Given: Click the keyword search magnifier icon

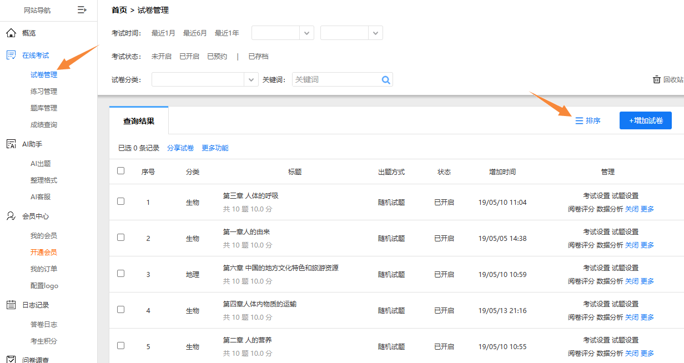Looking at the screenshot, I should click(x=386, y=80).
